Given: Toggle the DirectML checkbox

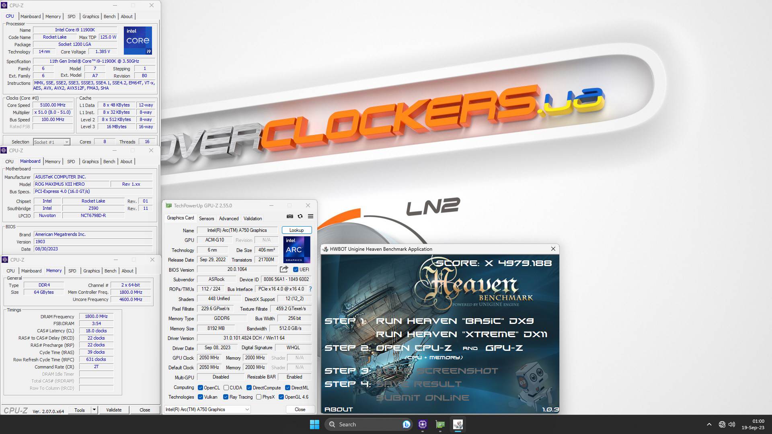Looking at the screenshot, I should (x=287, y=388).
